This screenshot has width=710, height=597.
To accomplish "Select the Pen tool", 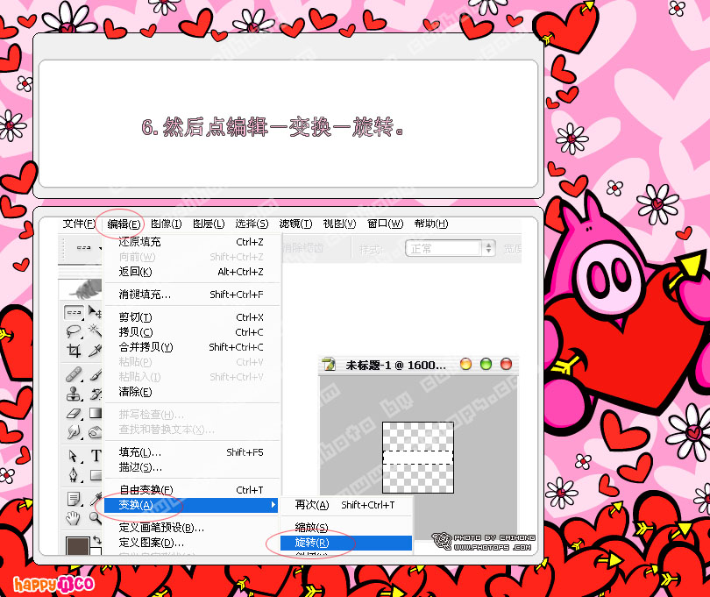I will click(75, 474).
